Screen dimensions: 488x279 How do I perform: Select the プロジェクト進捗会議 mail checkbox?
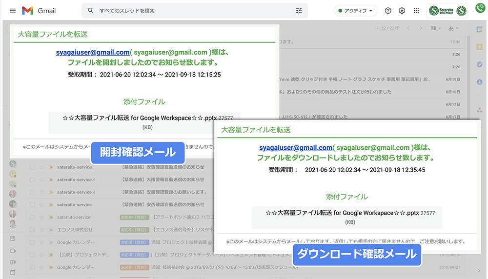(x=32, y=242)
